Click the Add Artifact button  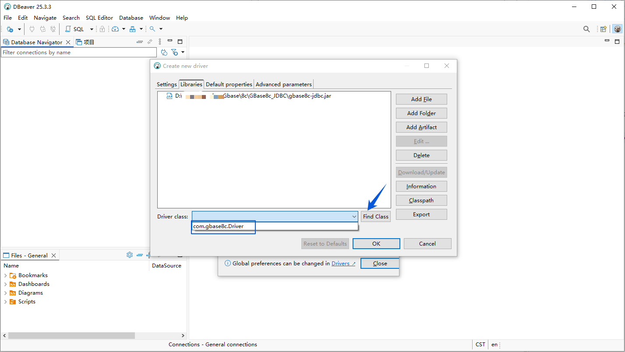[x=421, y=127]
